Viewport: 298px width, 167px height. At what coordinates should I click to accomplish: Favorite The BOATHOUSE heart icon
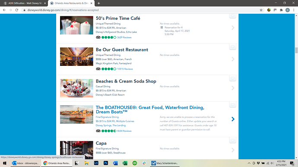coord(233,105)
